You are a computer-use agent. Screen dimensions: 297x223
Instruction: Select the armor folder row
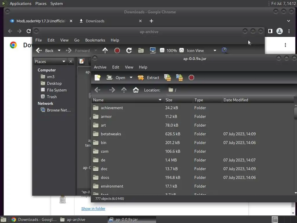[x=193, y=116]
